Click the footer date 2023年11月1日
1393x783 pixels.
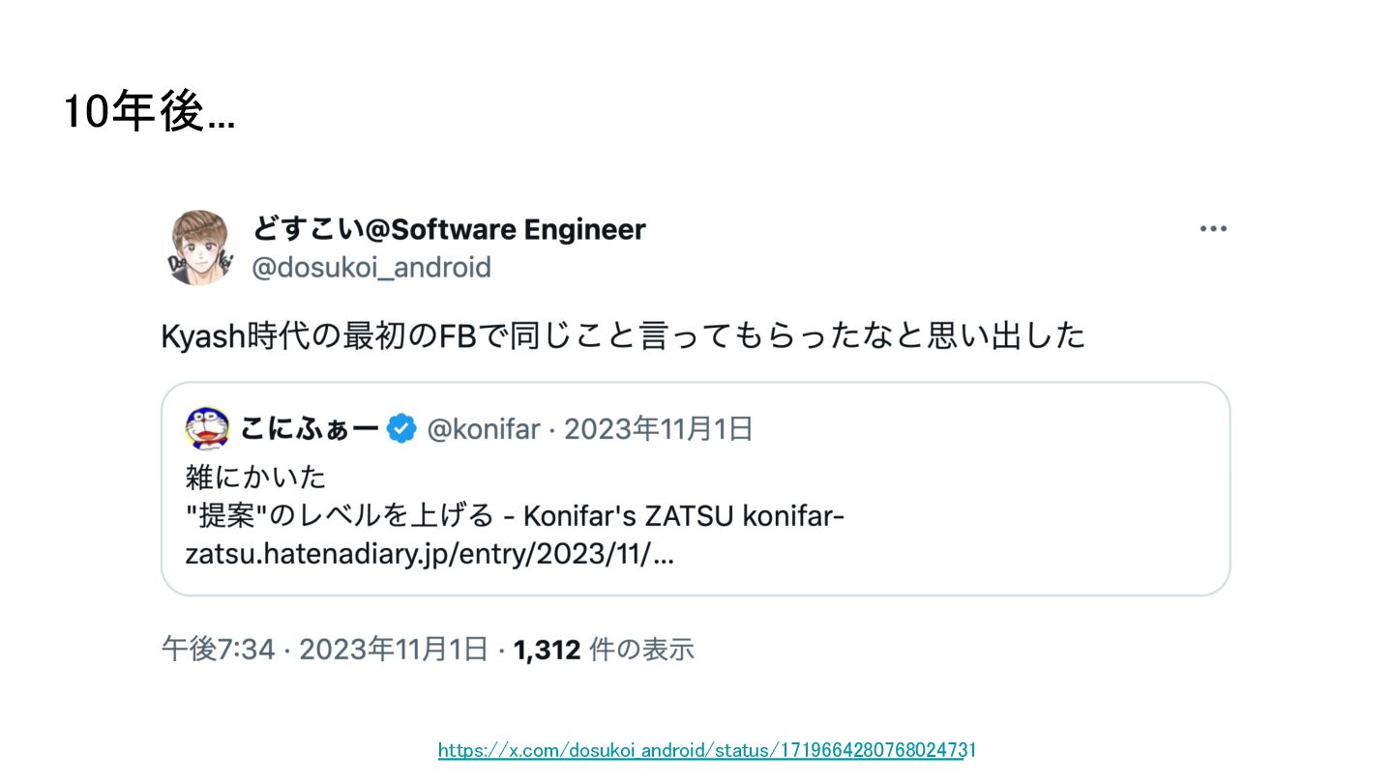pos(394,650)
